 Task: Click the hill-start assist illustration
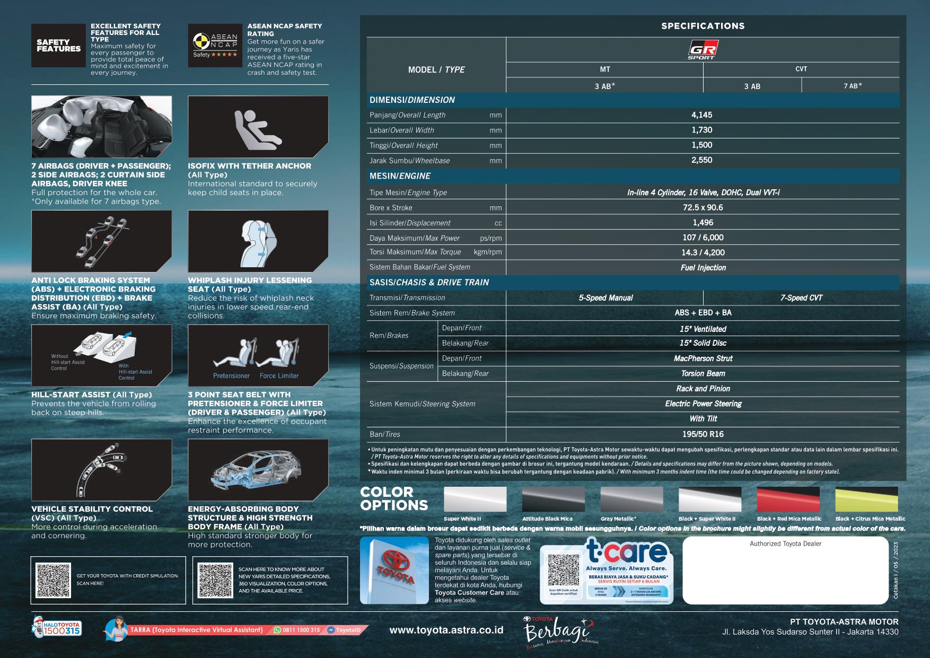point(102,355)
